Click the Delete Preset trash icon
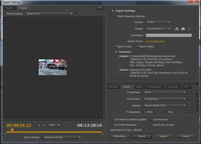The image size is (201, 144). pyautogui.click(x=189, y=29)
